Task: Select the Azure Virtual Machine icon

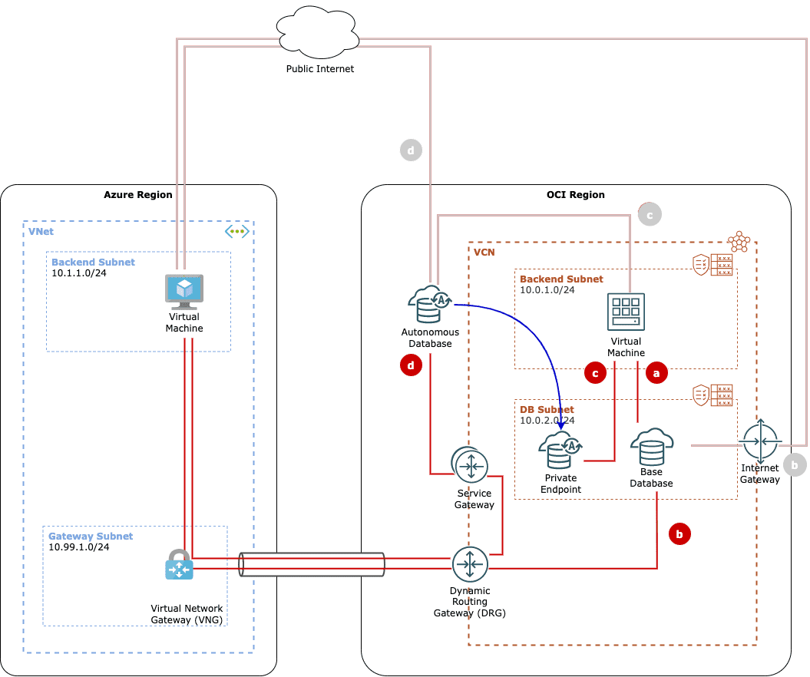Action: coord(184,292)
